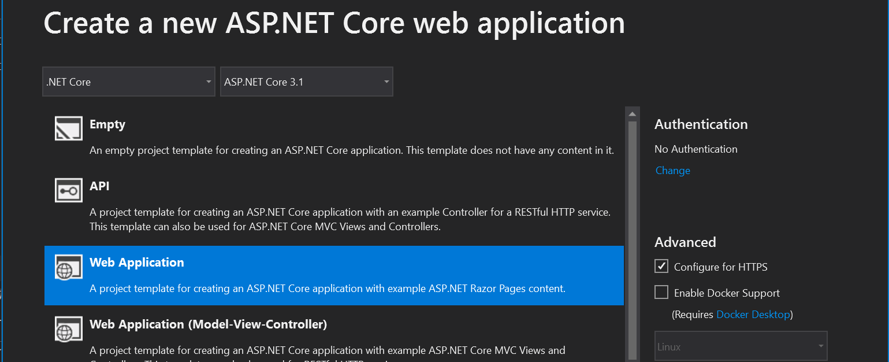Click the API template icon
This screenshot has width=889, height=362.
68,190
